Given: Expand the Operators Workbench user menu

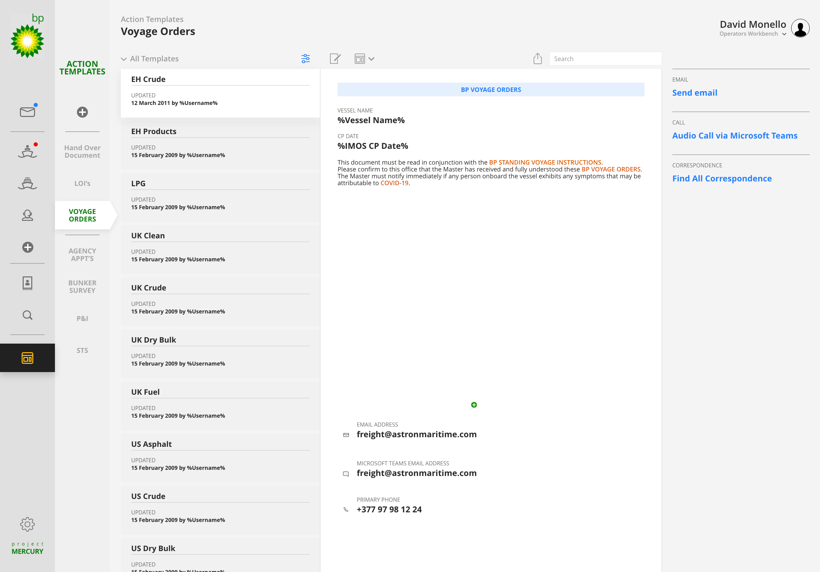Looking at the screenshot, I should coord(784,34).
